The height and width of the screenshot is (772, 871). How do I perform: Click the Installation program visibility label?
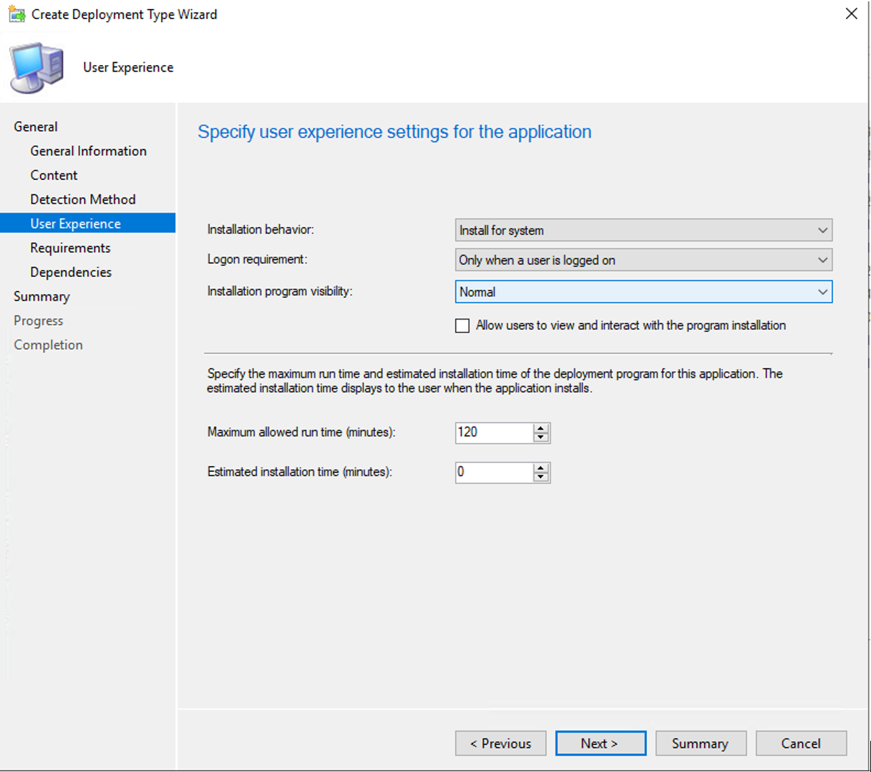click(280, 292)
